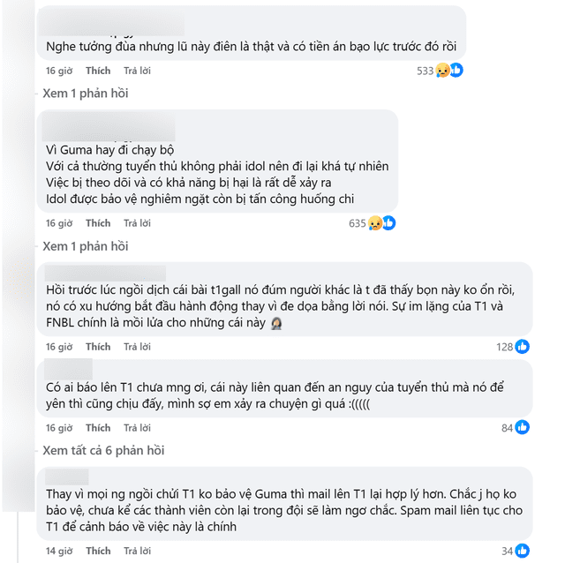Click the sad emoji next to 533
Image resolution: width=565 pixels, height=563 pixels.
click(x=443, y=71)
